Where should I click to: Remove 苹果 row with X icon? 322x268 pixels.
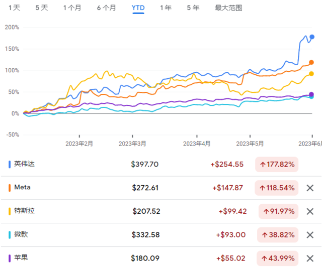coord(310,258)
